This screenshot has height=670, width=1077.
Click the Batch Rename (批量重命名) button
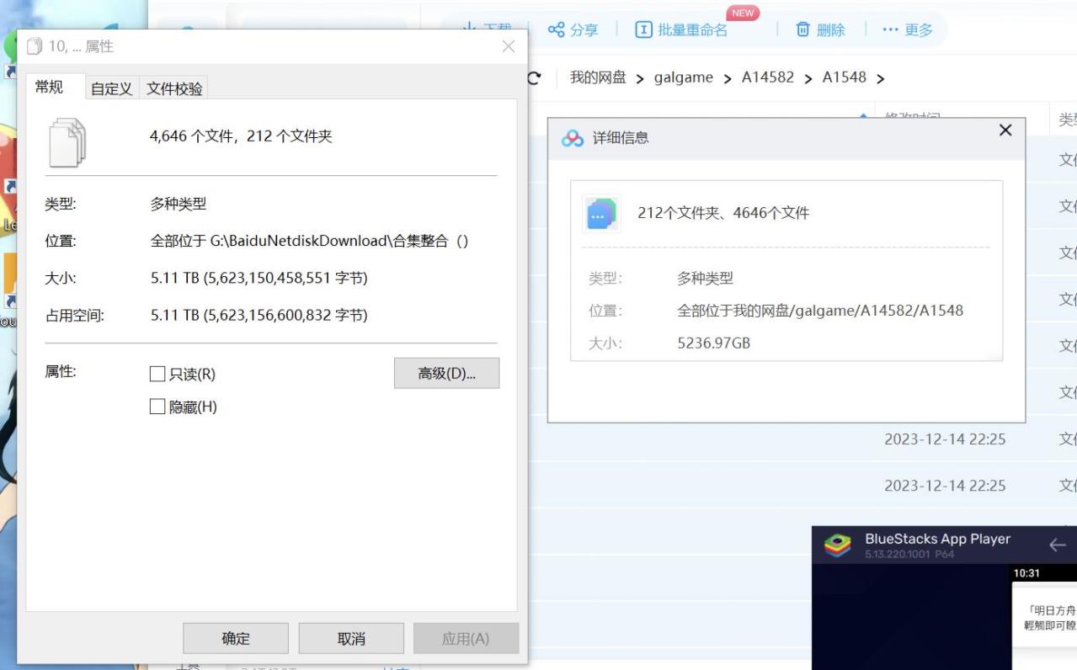coord(681,30)
